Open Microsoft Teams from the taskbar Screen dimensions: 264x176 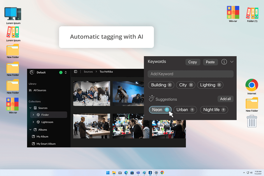(x=138, y=173)
